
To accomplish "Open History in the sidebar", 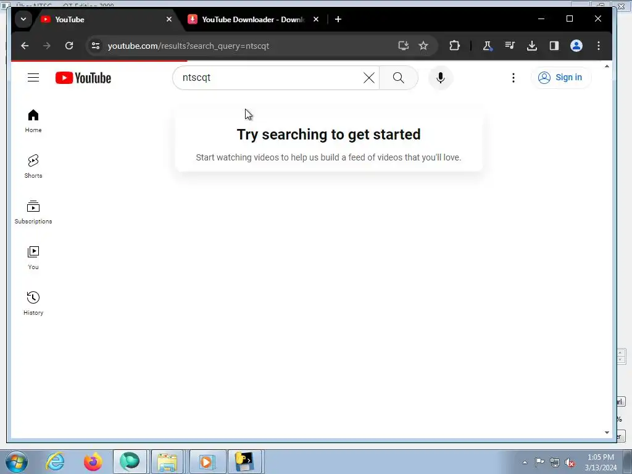I will point(33,304).
